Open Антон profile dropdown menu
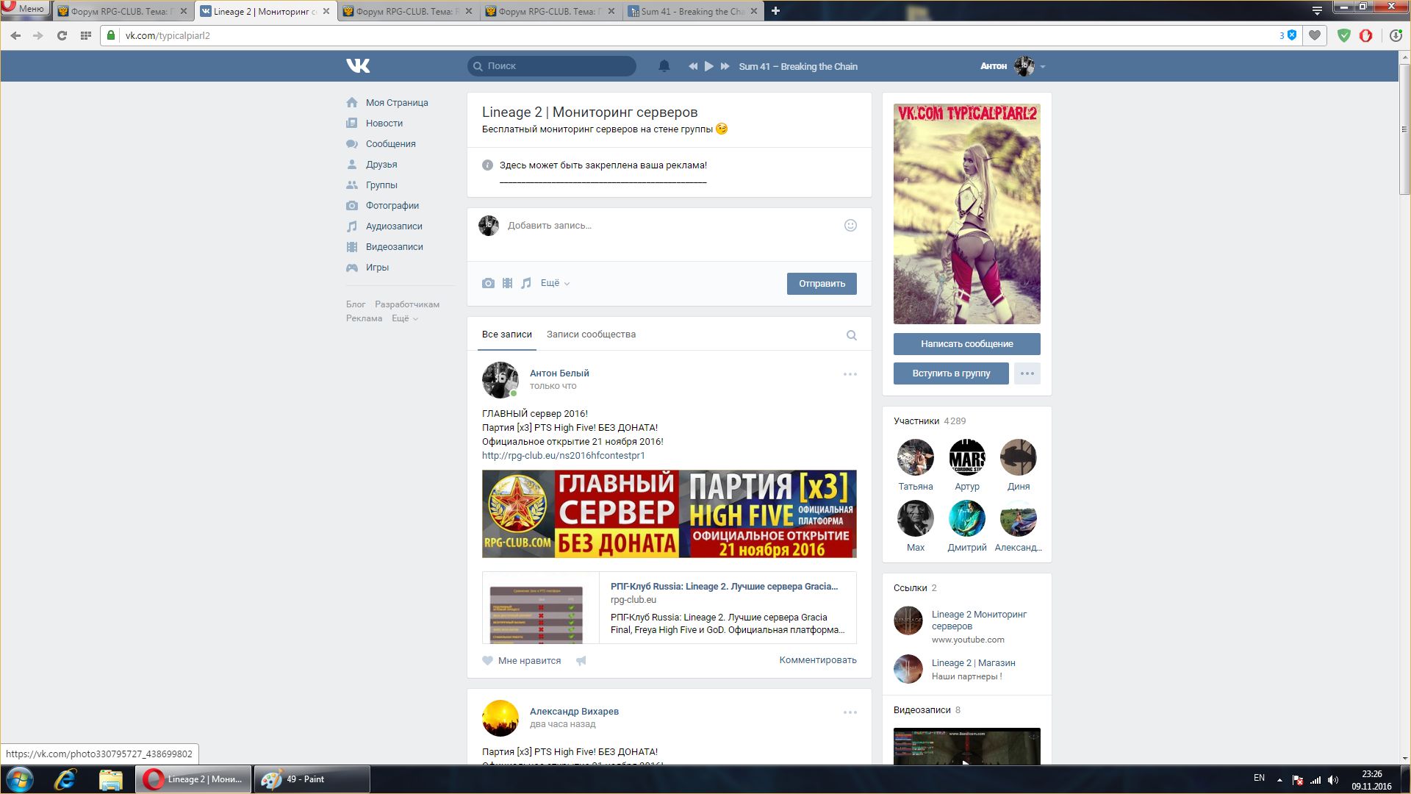1411x794 pixels. point(1042,67)
